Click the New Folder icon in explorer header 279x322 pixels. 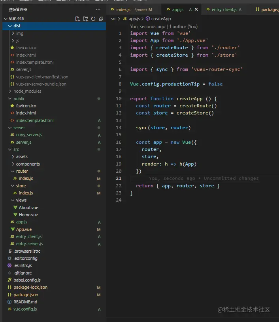85,19
